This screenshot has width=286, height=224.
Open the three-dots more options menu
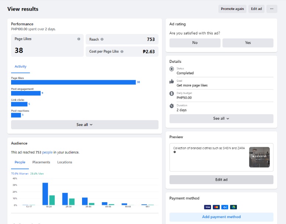[x=272, y=9]
